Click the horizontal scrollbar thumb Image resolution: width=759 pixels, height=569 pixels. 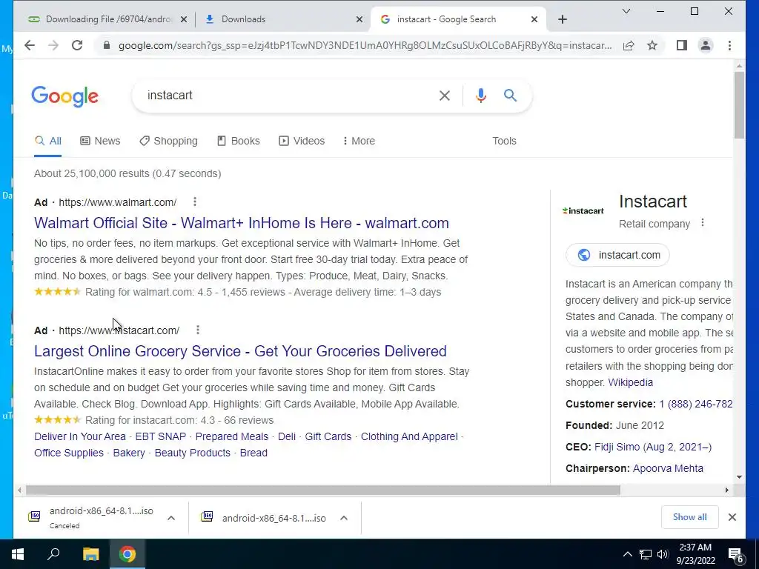pyautogui.click(x=323, y=490)
